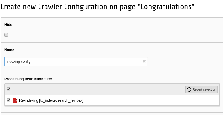Viewport: 223px width, 115px height.
Task: Tick the Hide checkbox
Action: (6, 35)
